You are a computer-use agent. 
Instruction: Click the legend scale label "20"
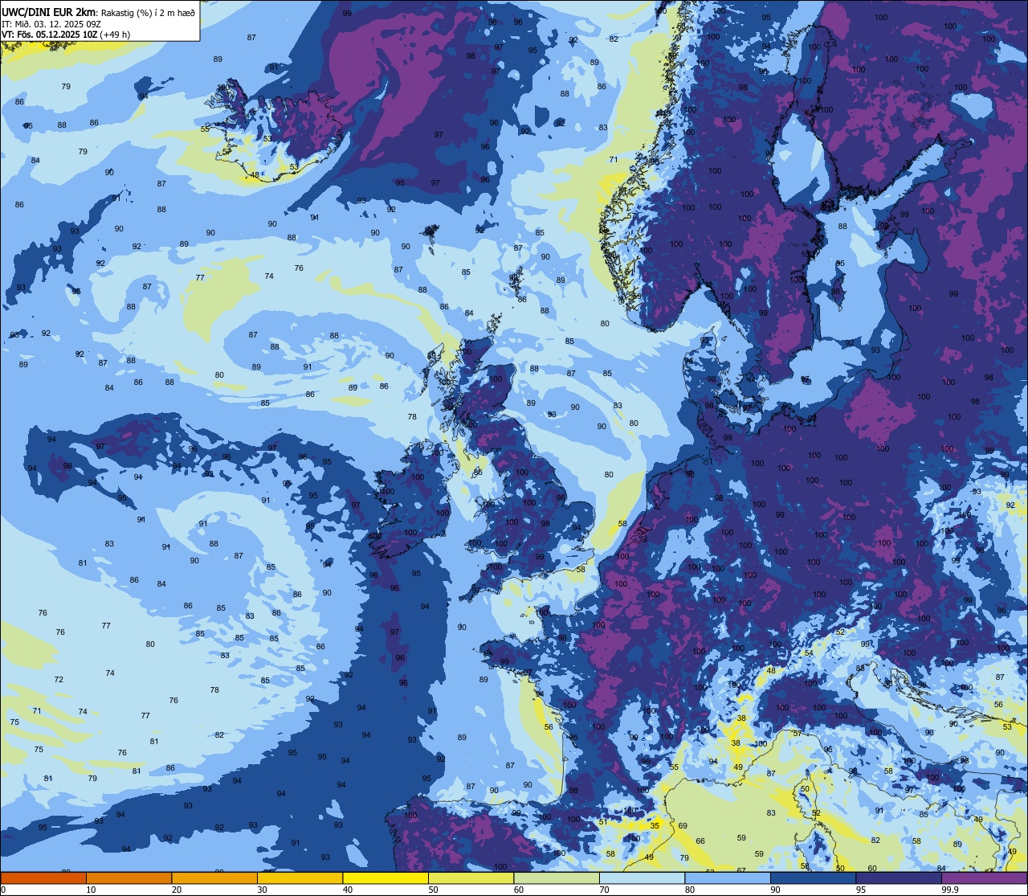pos(177,890)
